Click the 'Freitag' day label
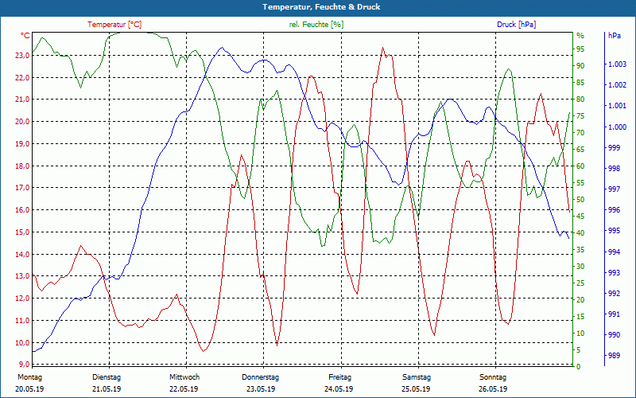 (340, 377)
